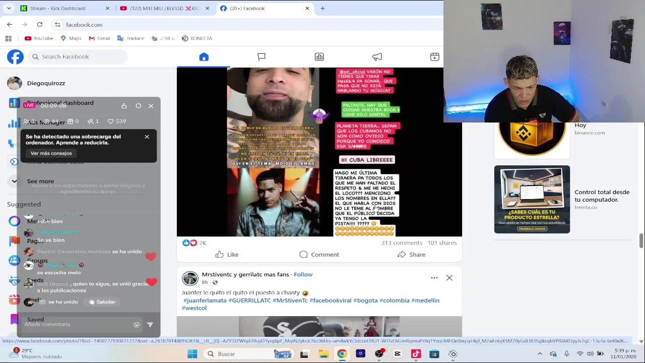Open the three-dot menu on Mrstiventc post
Viewport: 645px width, 363px height.
(x=434, y=278)
